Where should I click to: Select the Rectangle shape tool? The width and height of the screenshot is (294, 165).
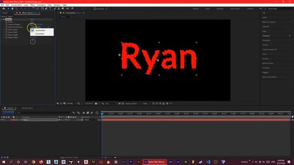click(x=42, y=9)
